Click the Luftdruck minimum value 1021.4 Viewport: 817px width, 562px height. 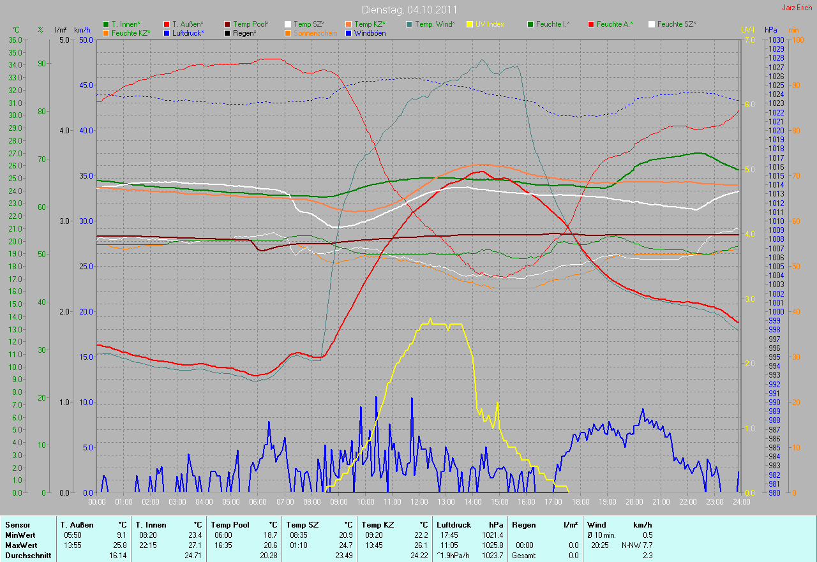coord(492,535)
